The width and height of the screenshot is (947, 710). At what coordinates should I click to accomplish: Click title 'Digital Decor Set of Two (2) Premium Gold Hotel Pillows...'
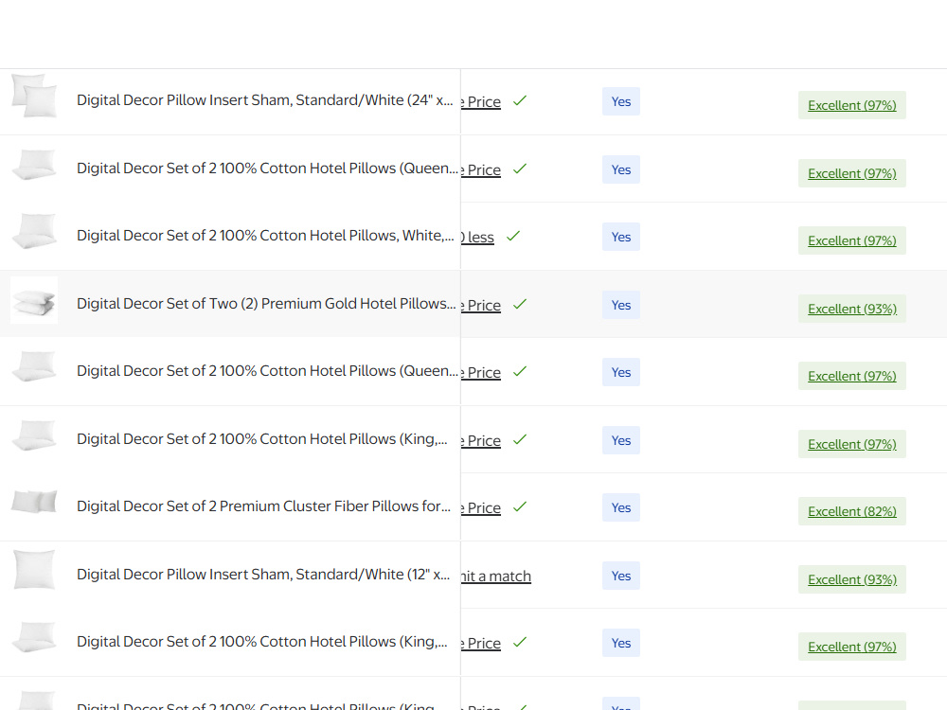266,304
